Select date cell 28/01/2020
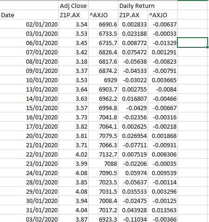This screenshot has width=209, height=222. 29,182
